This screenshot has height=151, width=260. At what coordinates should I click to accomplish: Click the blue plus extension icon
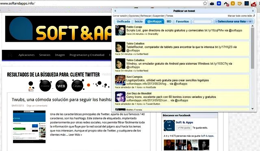[x=219, y=3]
